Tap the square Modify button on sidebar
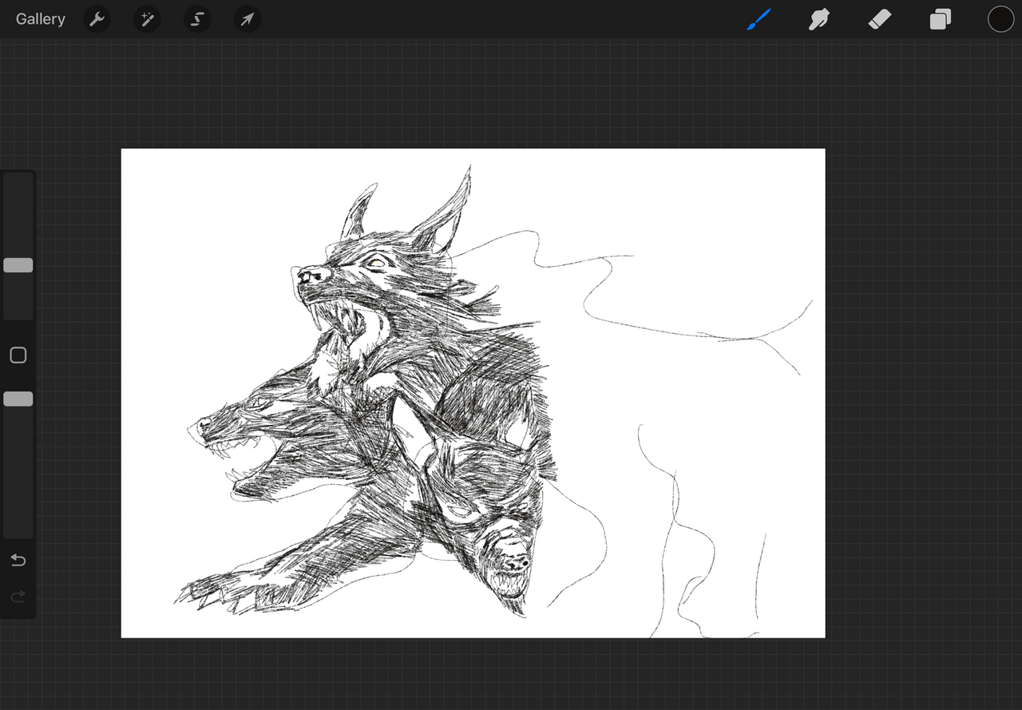Screen dimensions: 1022x710 point(18,355)
